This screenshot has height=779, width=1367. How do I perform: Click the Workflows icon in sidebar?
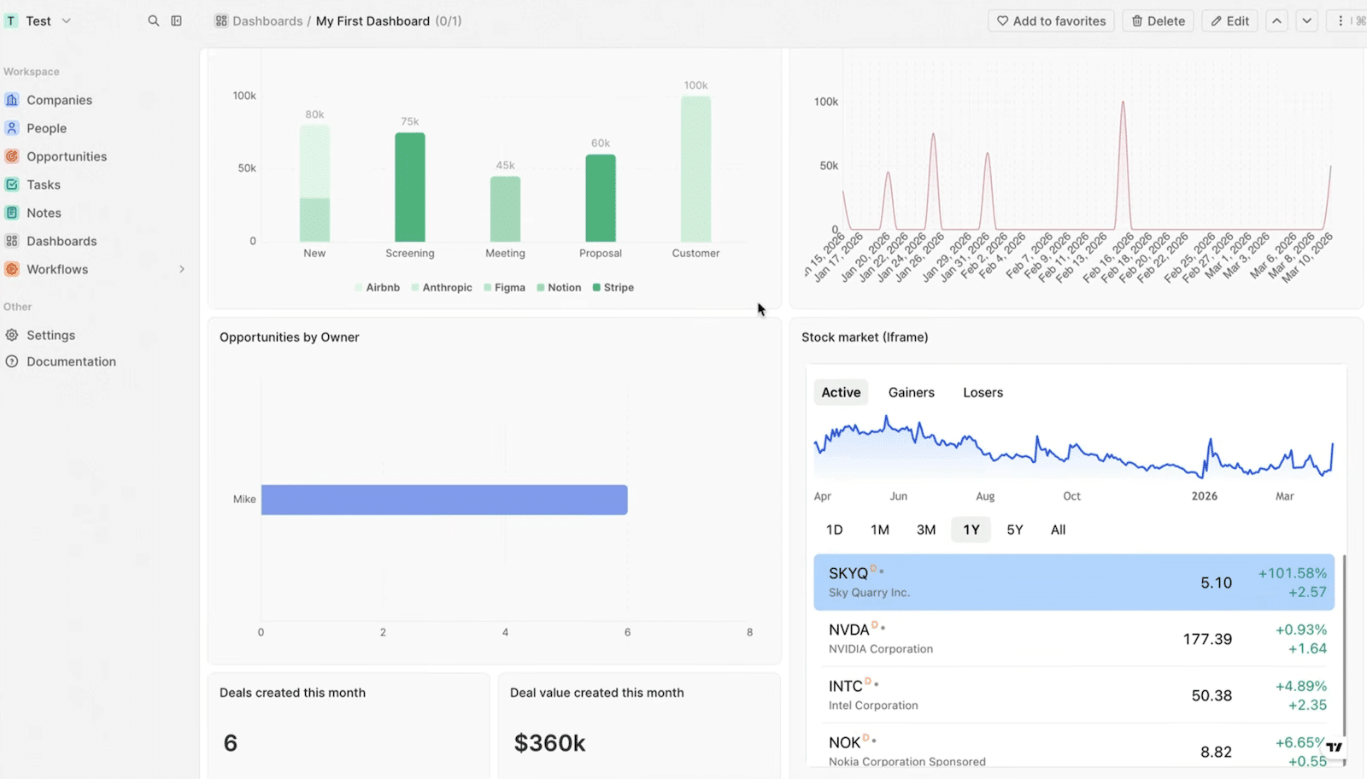coord(12,269)
